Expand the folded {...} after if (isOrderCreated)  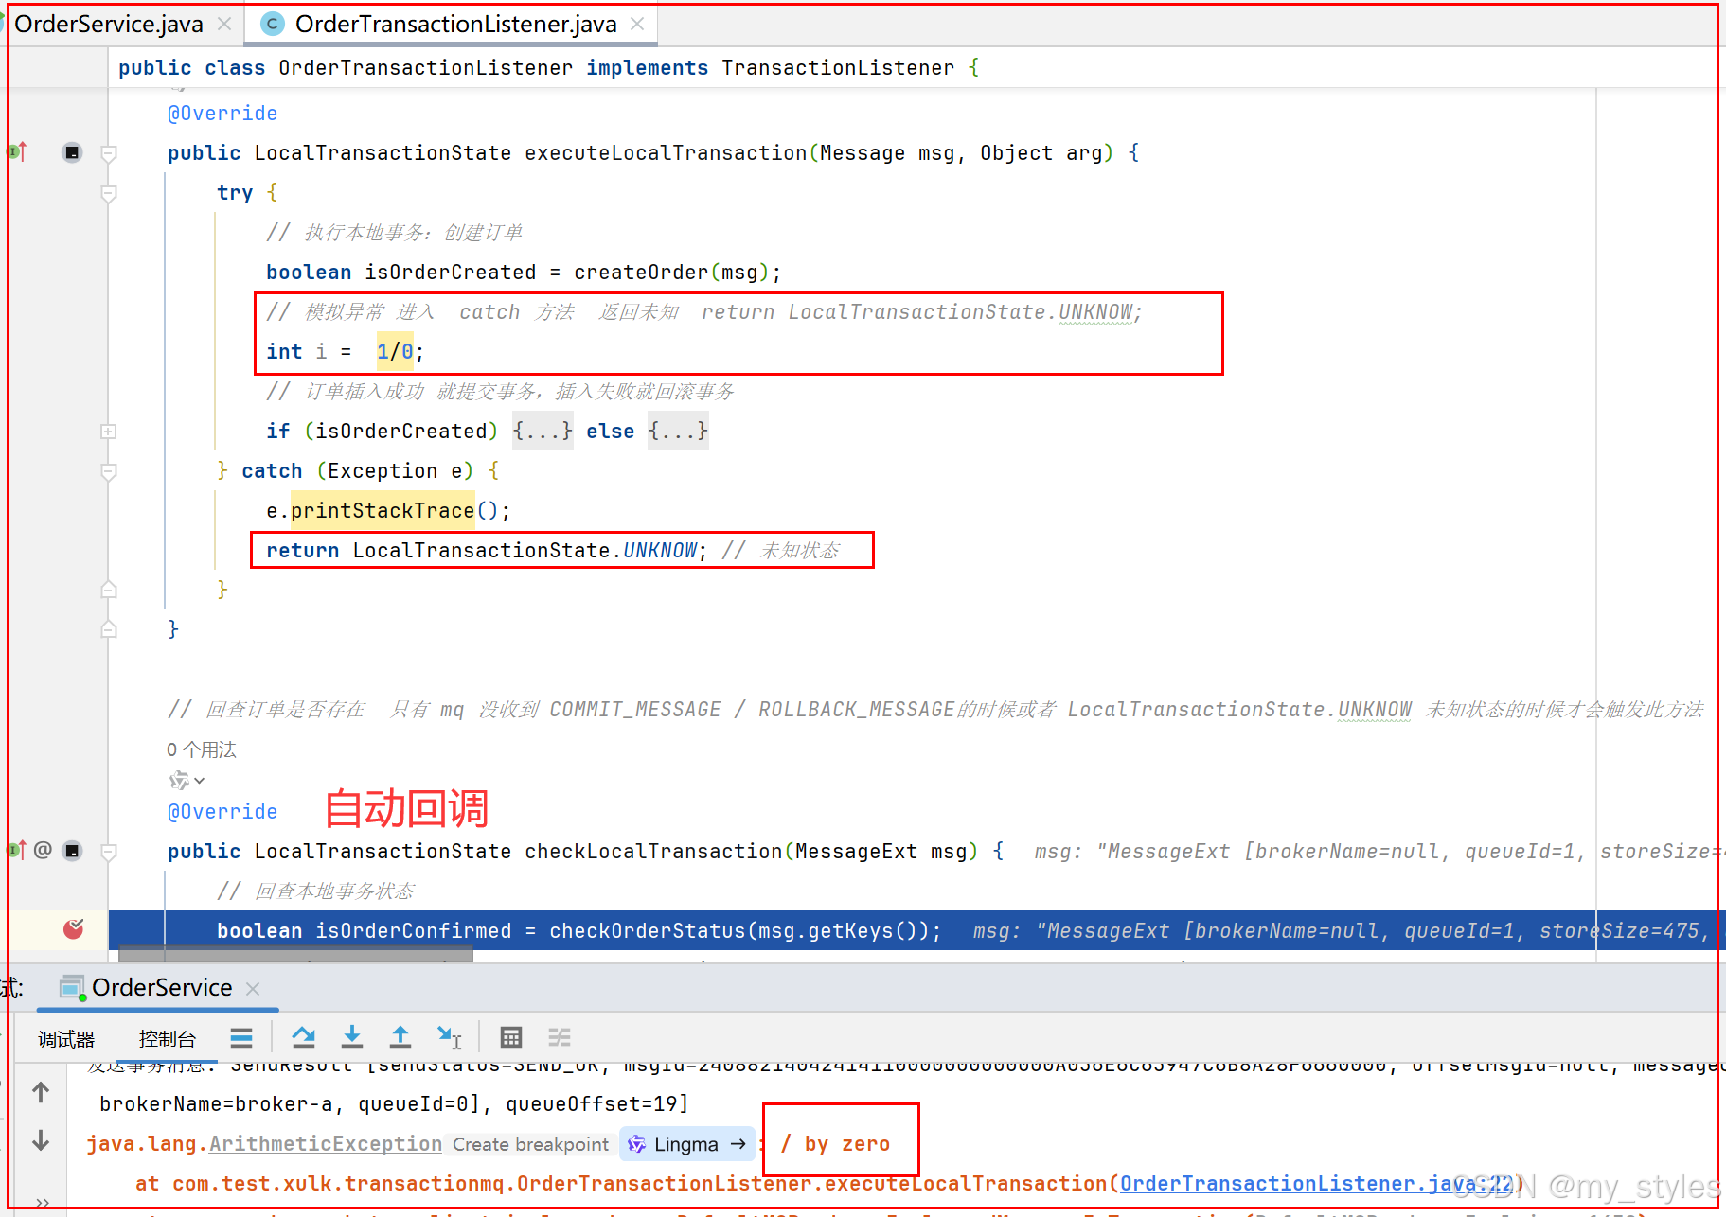click(543, 431)
